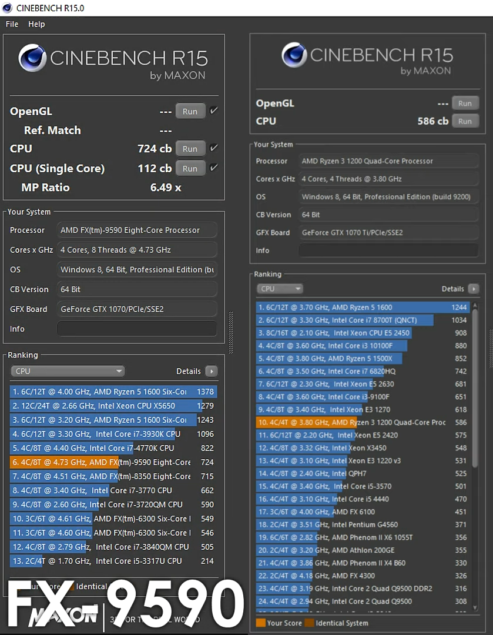Click the Your Score orange swatch in right legend
The height and width of the screenshot is (635, 493).
[261, 623]
